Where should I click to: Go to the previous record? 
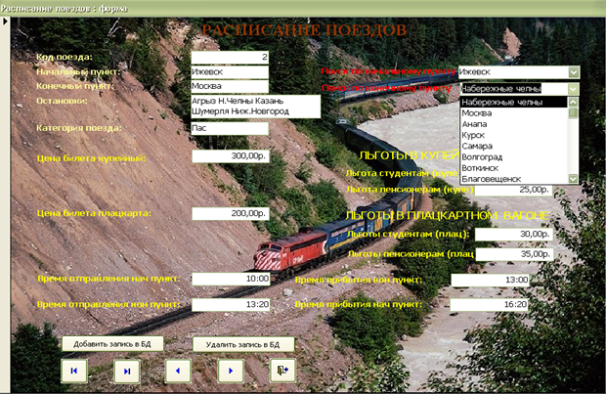pos(178,371)
